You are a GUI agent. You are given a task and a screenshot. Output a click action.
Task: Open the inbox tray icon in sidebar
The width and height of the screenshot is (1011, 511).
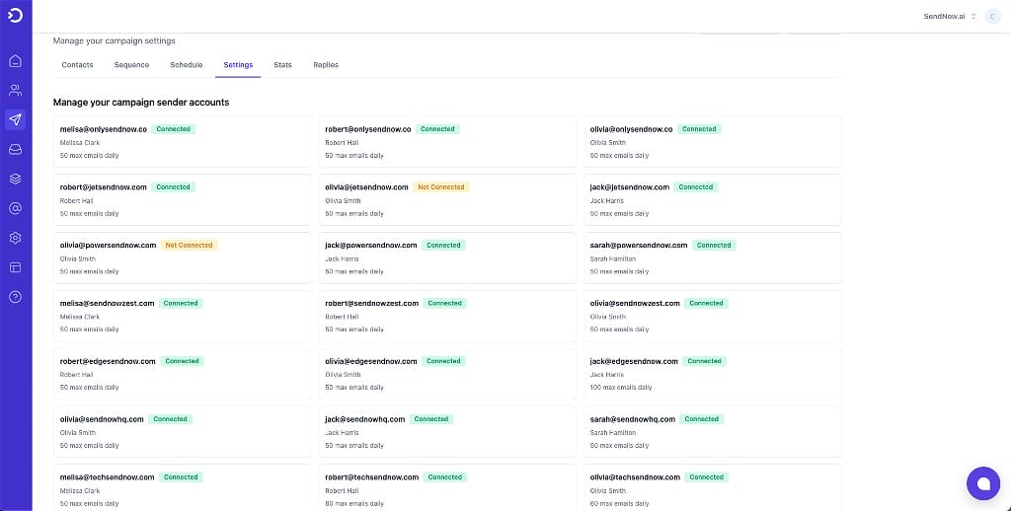[16, 150]
